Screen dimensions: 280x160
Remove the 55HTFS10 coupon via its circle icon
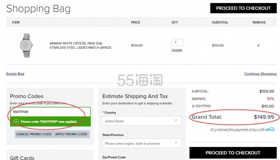click(193, 106)
